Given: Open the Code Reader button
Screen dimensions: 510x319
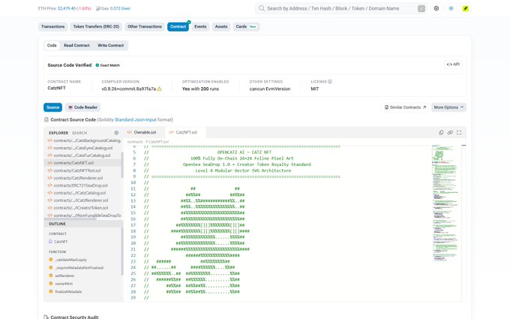Looking at the screenshot, I should 82,107.
